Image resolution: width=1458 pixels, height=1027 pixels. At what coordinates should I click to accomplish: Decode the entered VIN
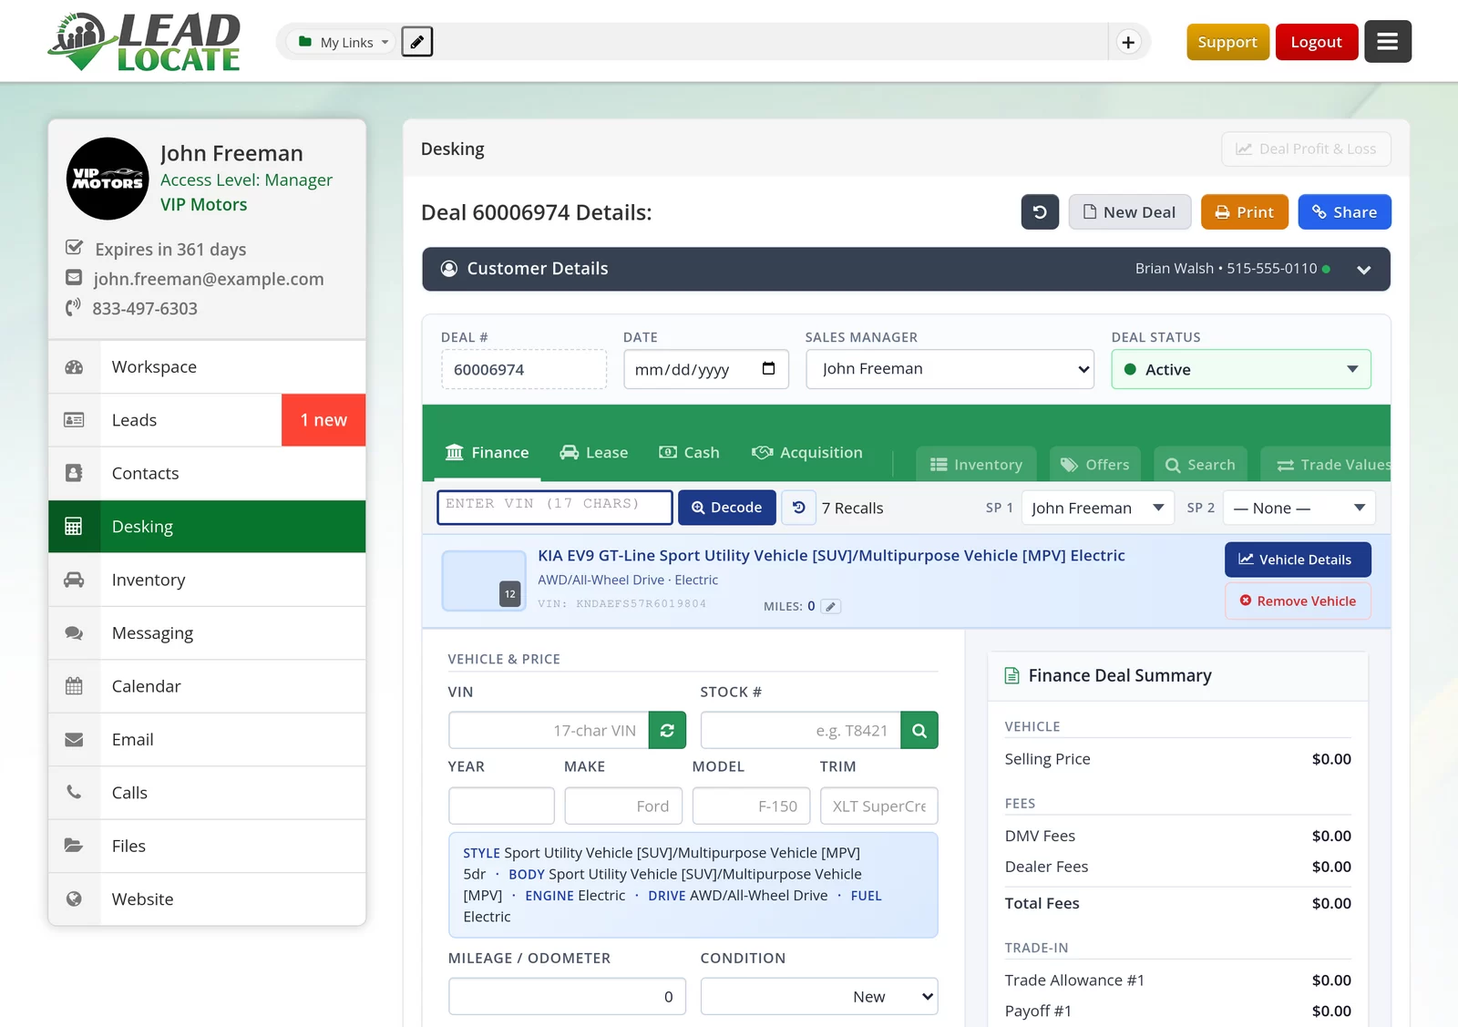(727, 508)
